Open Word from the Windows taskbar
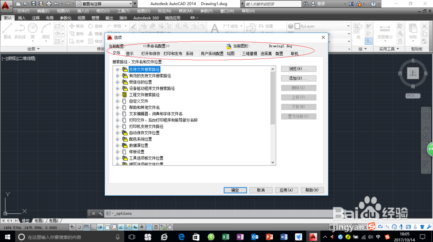This screenshot has height=242, width=433. [284, 237]
